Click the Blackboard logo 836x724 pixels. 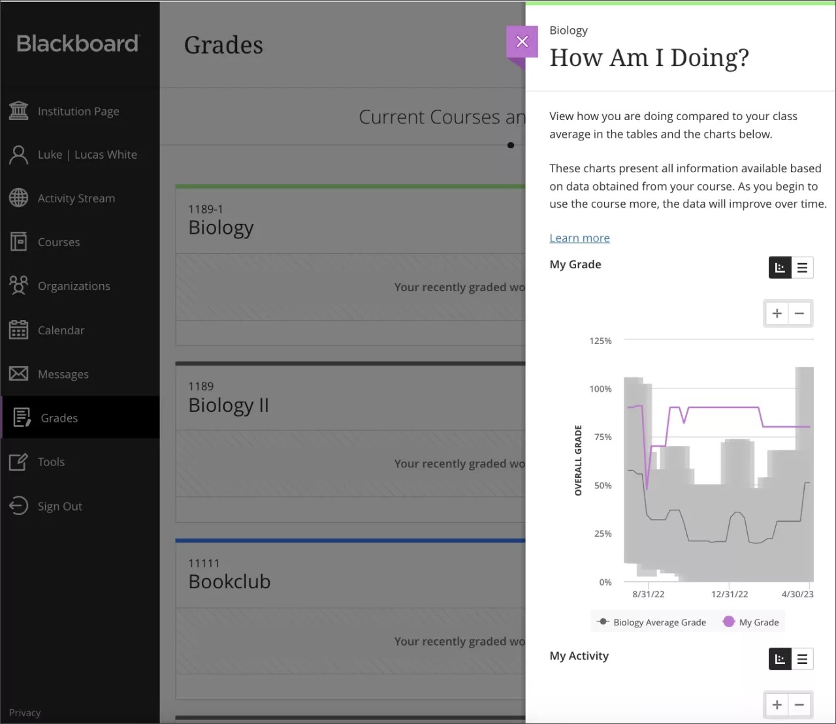tap(76, 43)
